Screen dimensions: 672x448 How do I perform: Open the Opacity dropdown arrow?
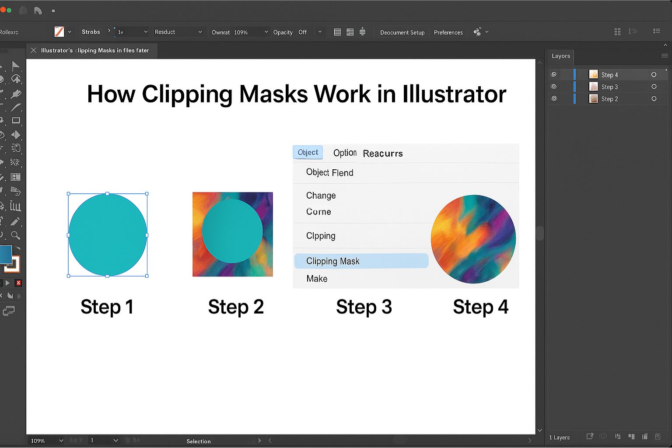point(320,32)
